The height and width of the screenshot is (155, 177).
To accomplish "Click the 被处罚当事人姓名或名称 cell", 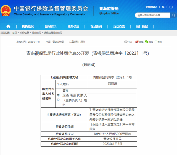I will click(x=48, y=94).
